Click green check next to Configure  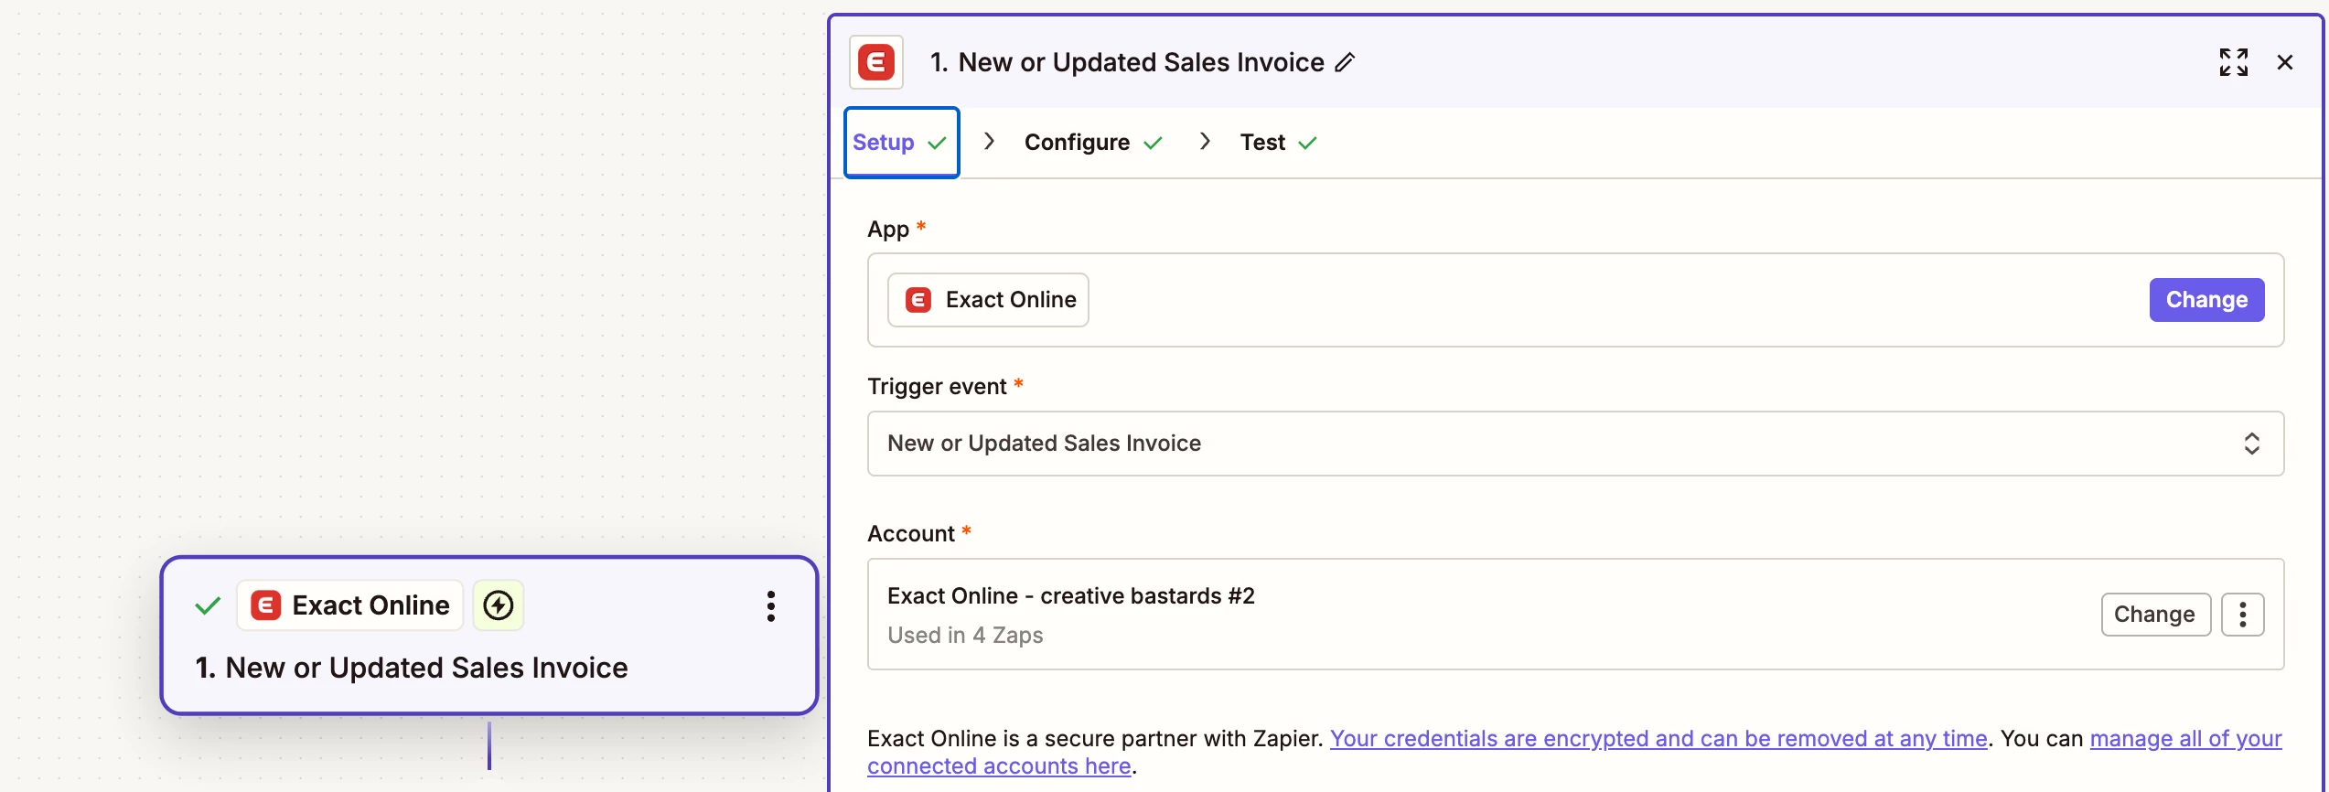tap(1153, 143)
